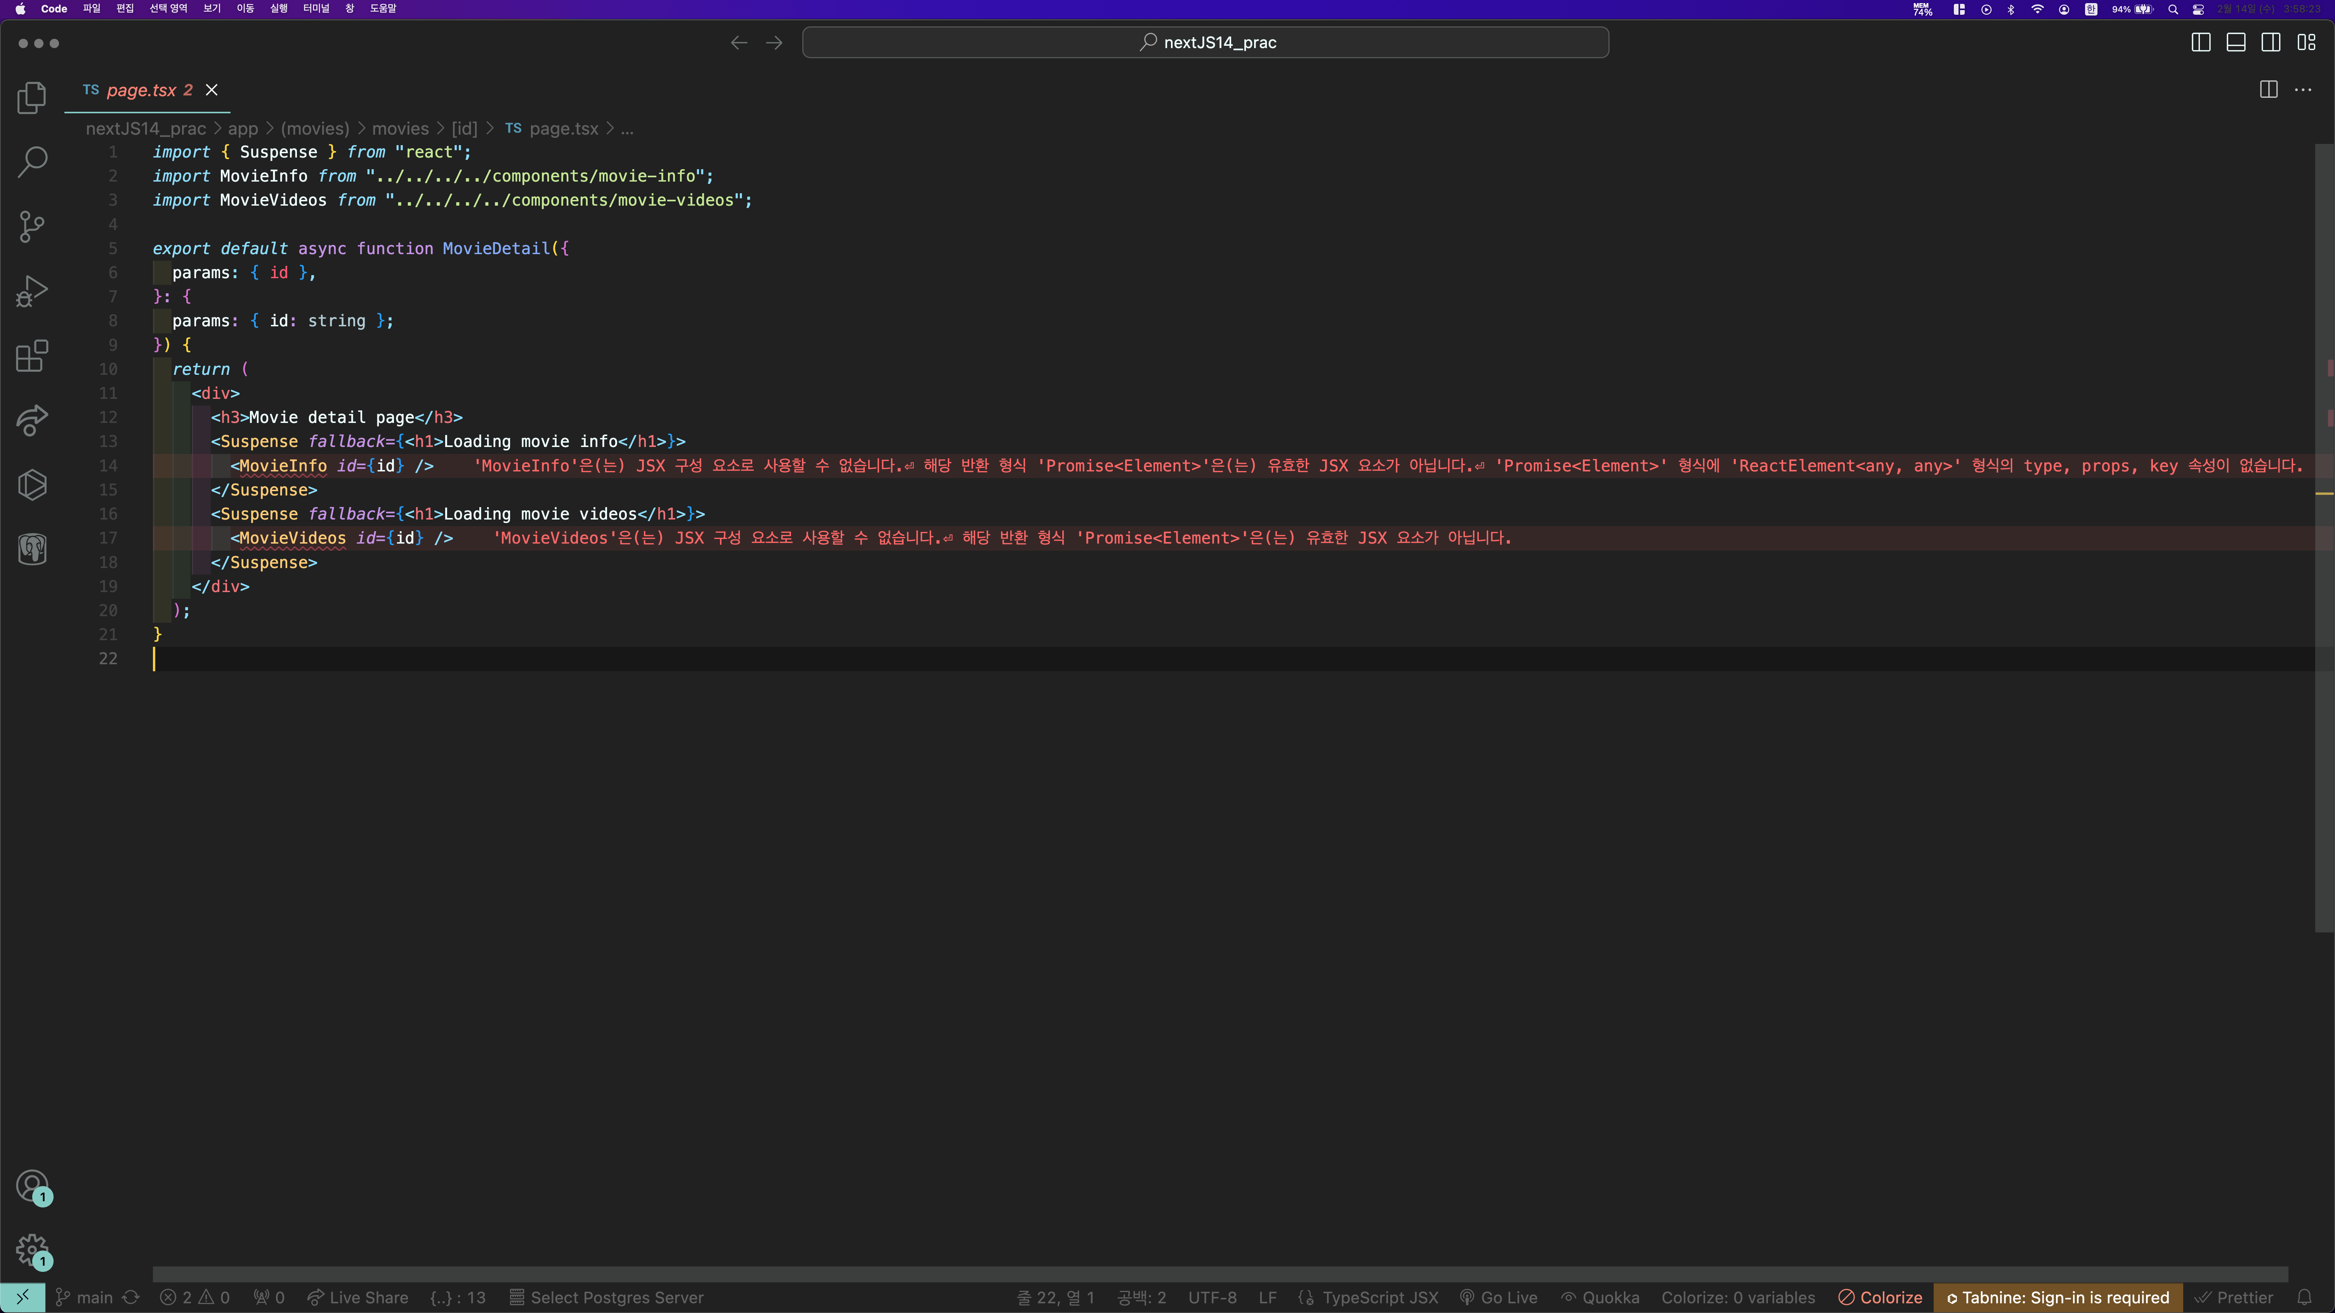Click the Korean input source icon

point(2091,9)
